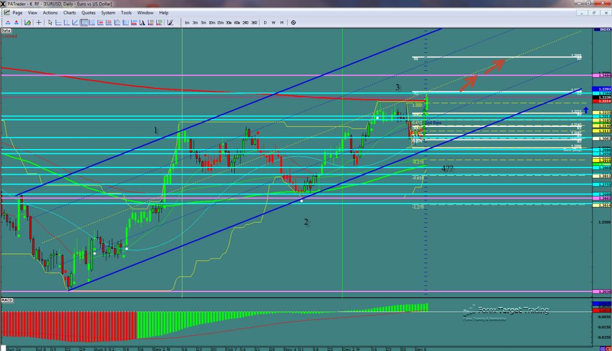Toggle the Daily 'D' timeframe
This screenshot has width=612, height=351.
[x=265, y=23]
